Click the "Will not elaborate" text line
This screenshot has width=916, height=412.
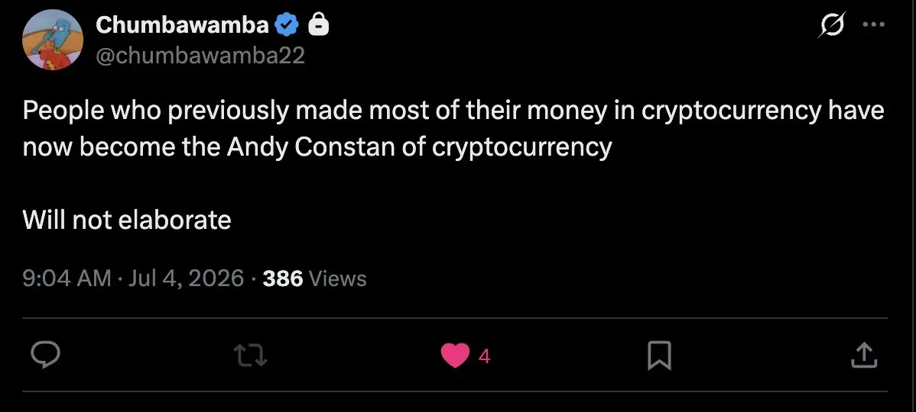127,220
